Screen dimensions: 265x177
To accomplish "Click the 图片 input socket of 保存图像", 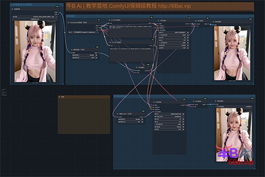I will [215, 104].
